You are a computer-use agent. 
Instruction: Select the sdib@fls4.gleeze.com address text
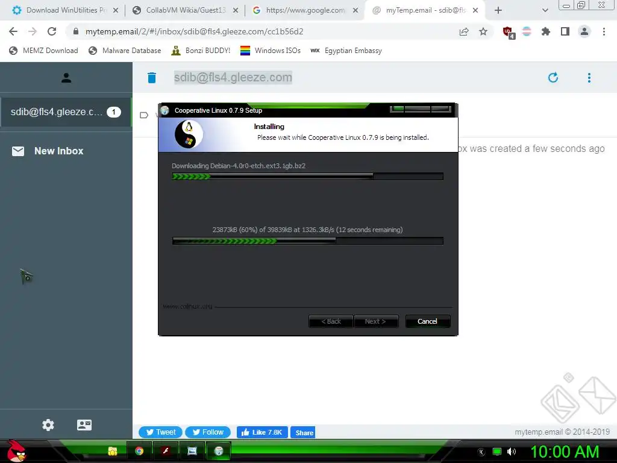tap(233, 78)
